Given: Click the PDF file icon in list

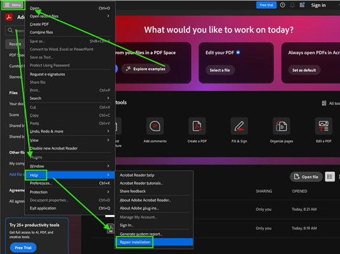Looking at the screenshot, I should pyautogui.click(x=111, y=229).
